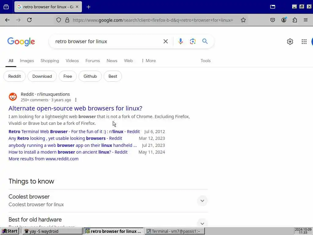The height and width of the screenshot is (235, 313).
Task: Submit search with the magnifier icon
Action: pos(205,41)
